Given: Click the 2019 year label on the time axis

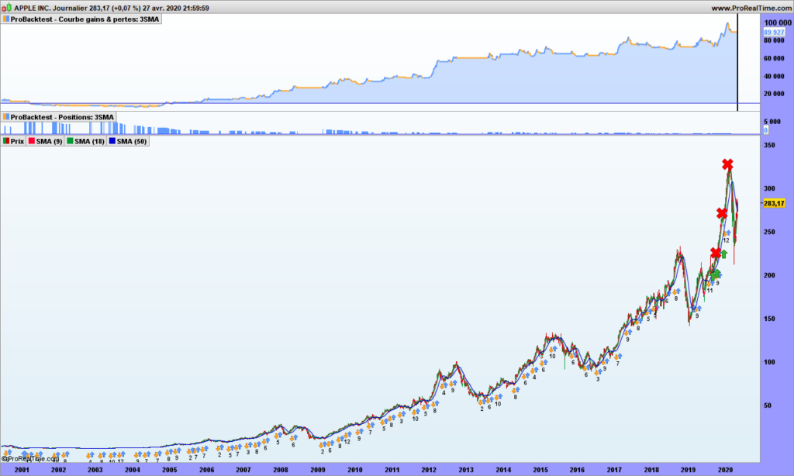Looking at the screenshot, I should click(689, 470).
